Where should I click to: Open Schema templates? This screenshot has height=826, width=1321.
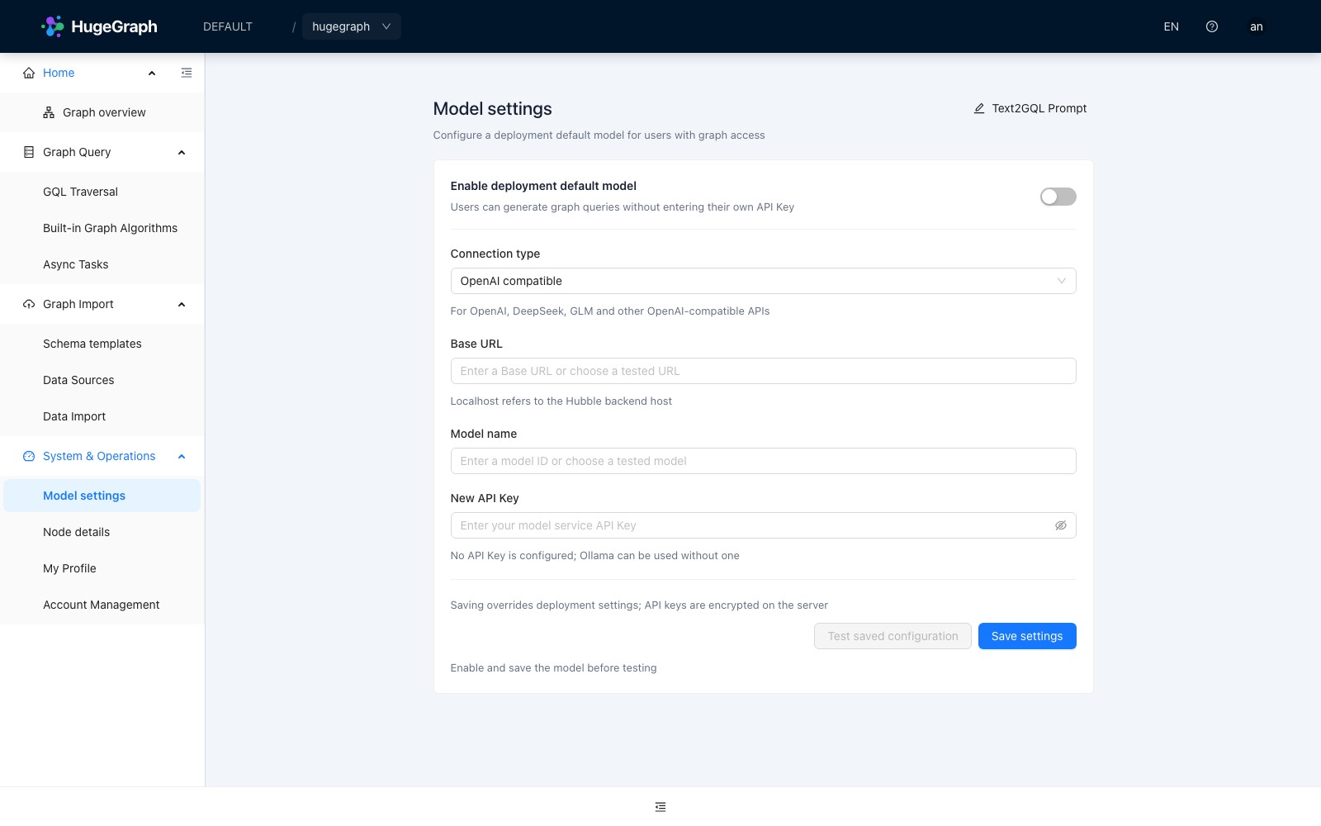(x=102, y=344)
